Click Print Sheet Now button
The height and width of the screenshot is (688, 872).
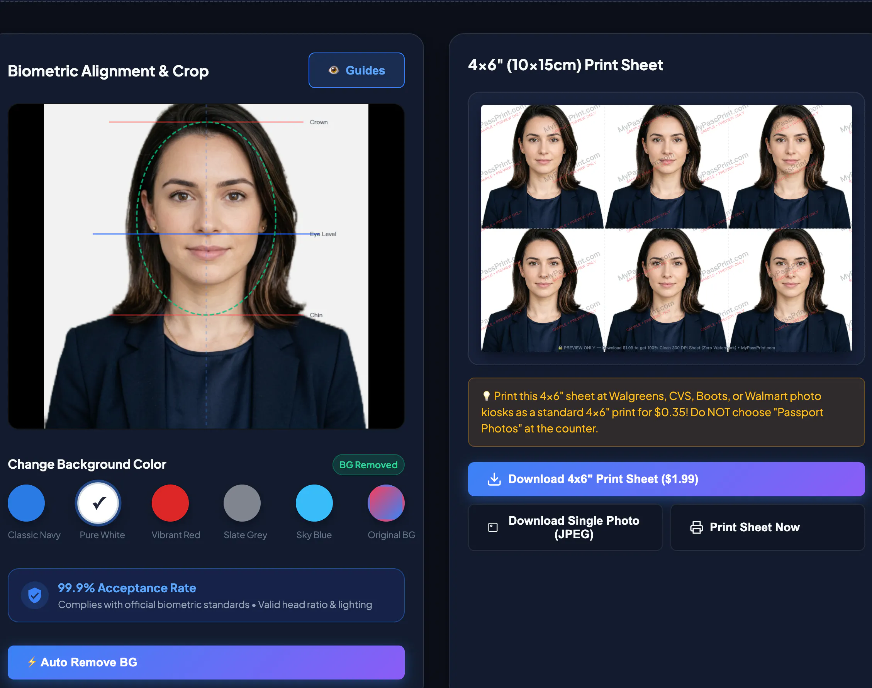click(767, 527)
